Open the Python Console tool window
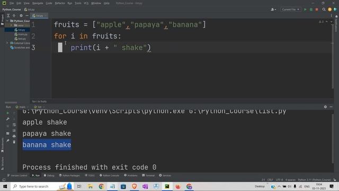Screen dimensions: 339x191 [x=109, y=176]
